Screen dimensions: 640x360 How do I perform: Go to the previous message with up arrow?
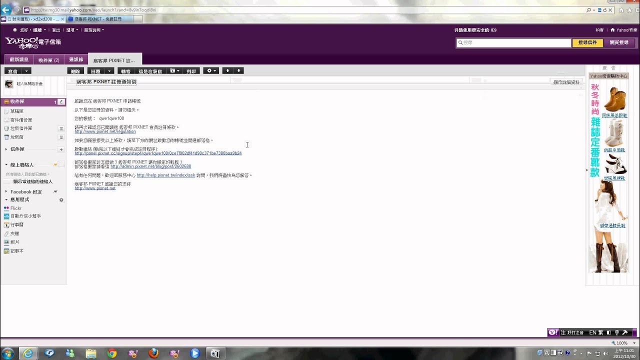coord(227,70)
